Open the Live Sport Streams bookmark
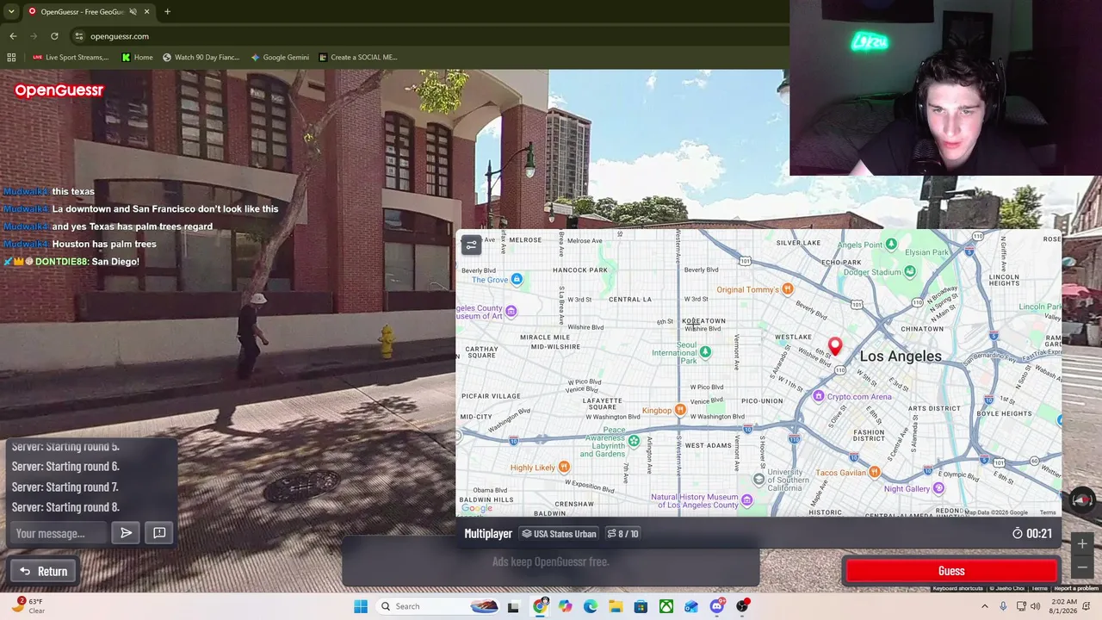The image size is (1102, 620). click(x=71, y=58)
